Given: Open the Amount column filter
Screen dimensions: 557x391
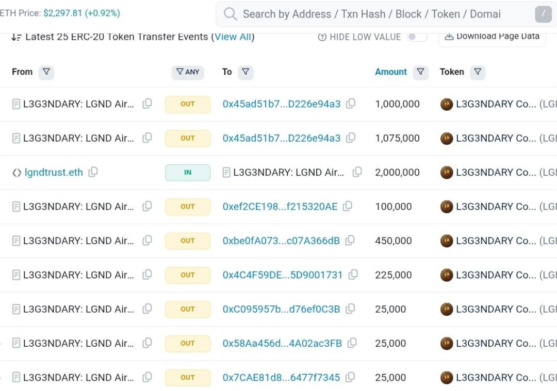Looking at the screenshot, I should pos(421,72).
